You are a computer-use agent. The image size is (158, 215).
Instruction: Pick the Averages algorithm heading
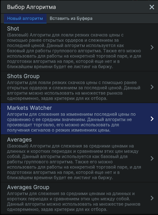coord(19,140)
